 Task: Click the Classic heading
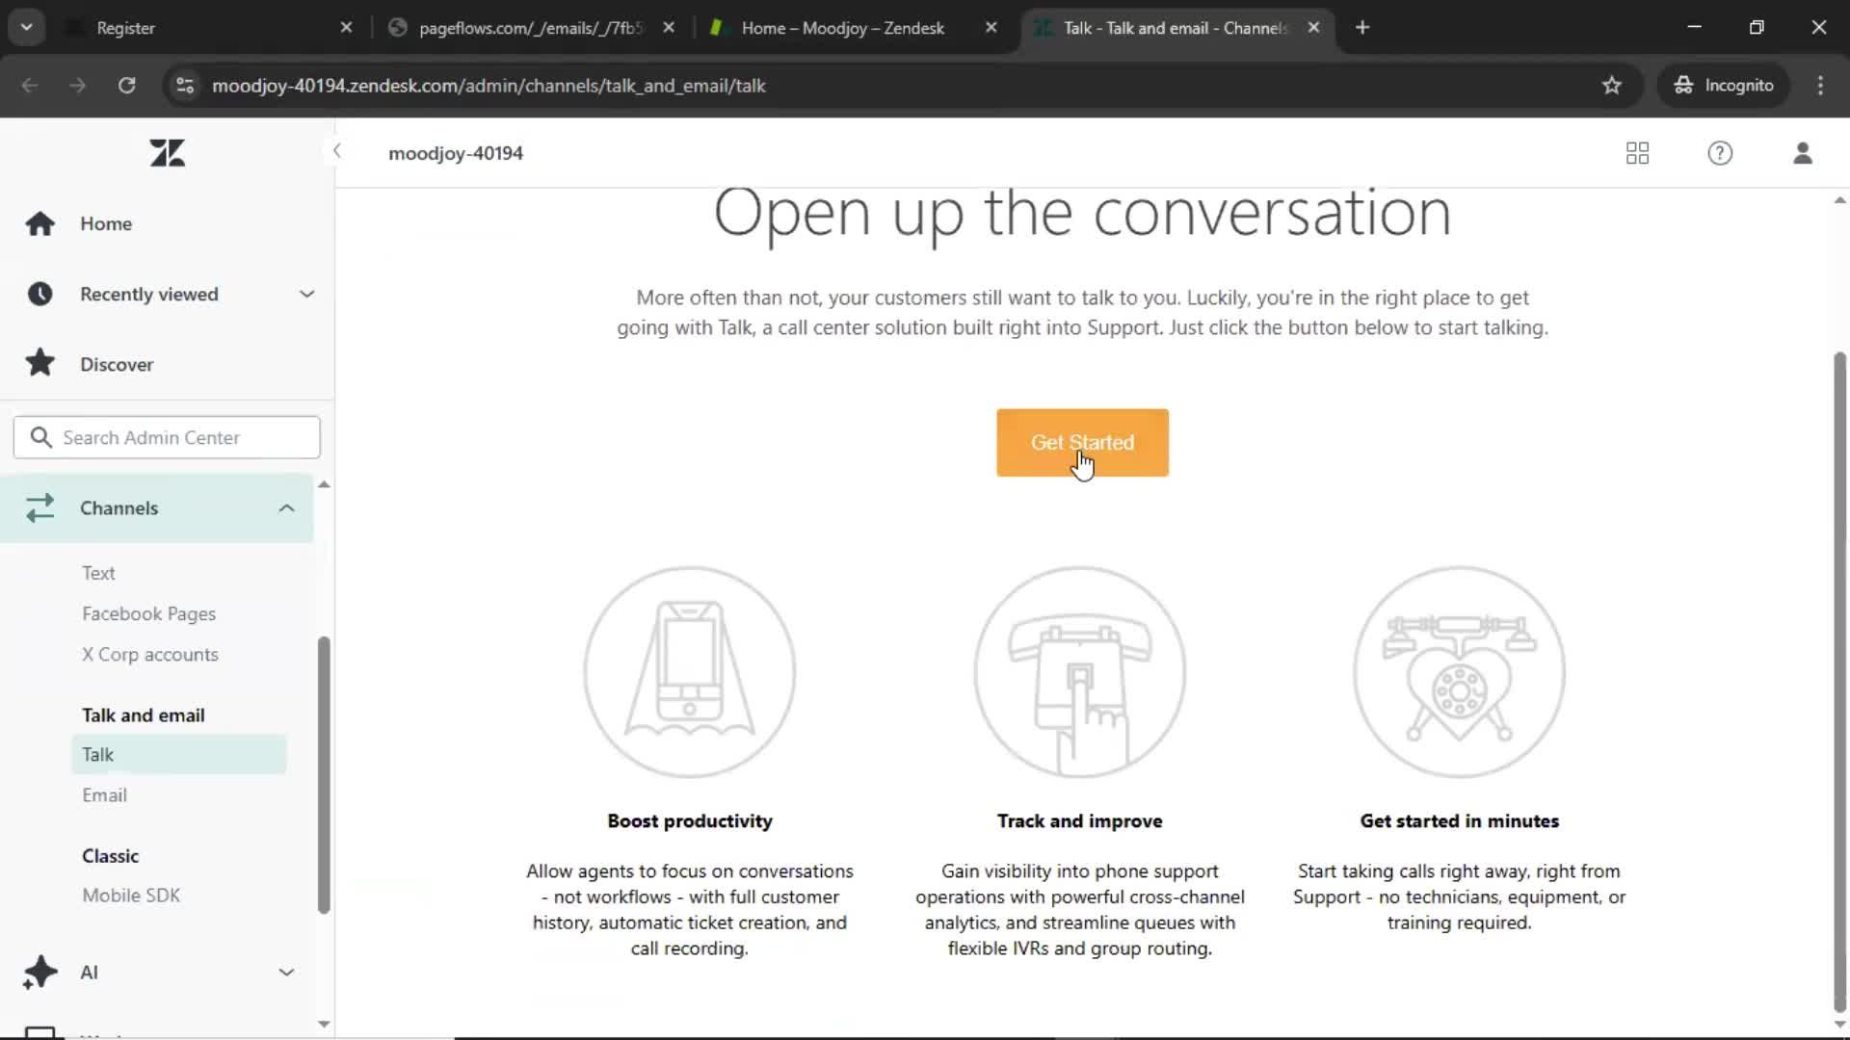tap(110, 856)
